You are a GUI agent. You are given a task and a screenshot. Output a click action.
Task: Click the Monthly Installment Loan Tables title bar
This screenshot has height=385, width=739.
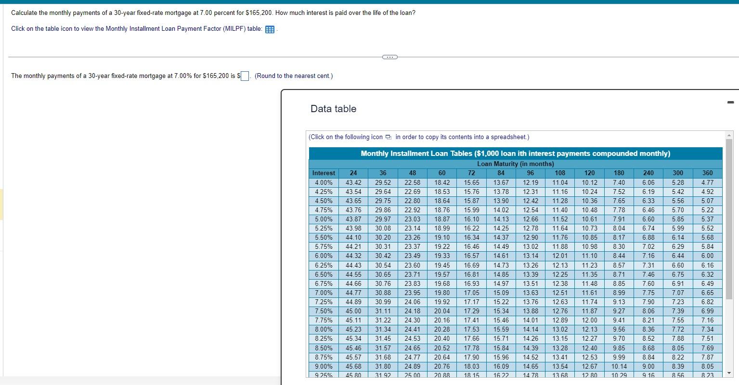tap(515, 153)
